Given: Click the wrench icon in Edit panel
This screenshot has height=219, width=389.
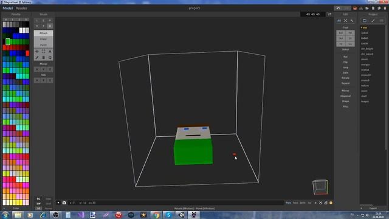Looking at the screenshot, I should (352, 21).
